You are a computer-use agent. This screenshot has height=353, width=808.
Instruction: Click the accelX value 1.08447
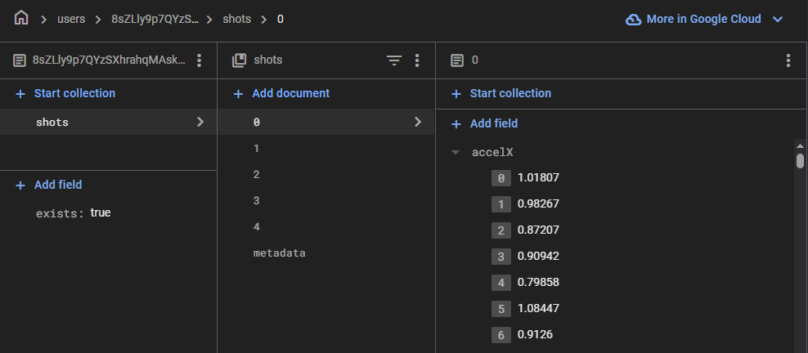[538, 308]
